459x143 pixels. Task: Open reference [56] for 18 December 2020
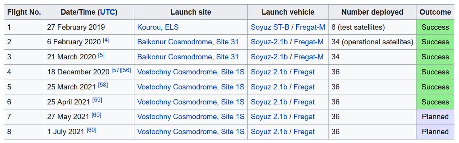click(126, 70)
